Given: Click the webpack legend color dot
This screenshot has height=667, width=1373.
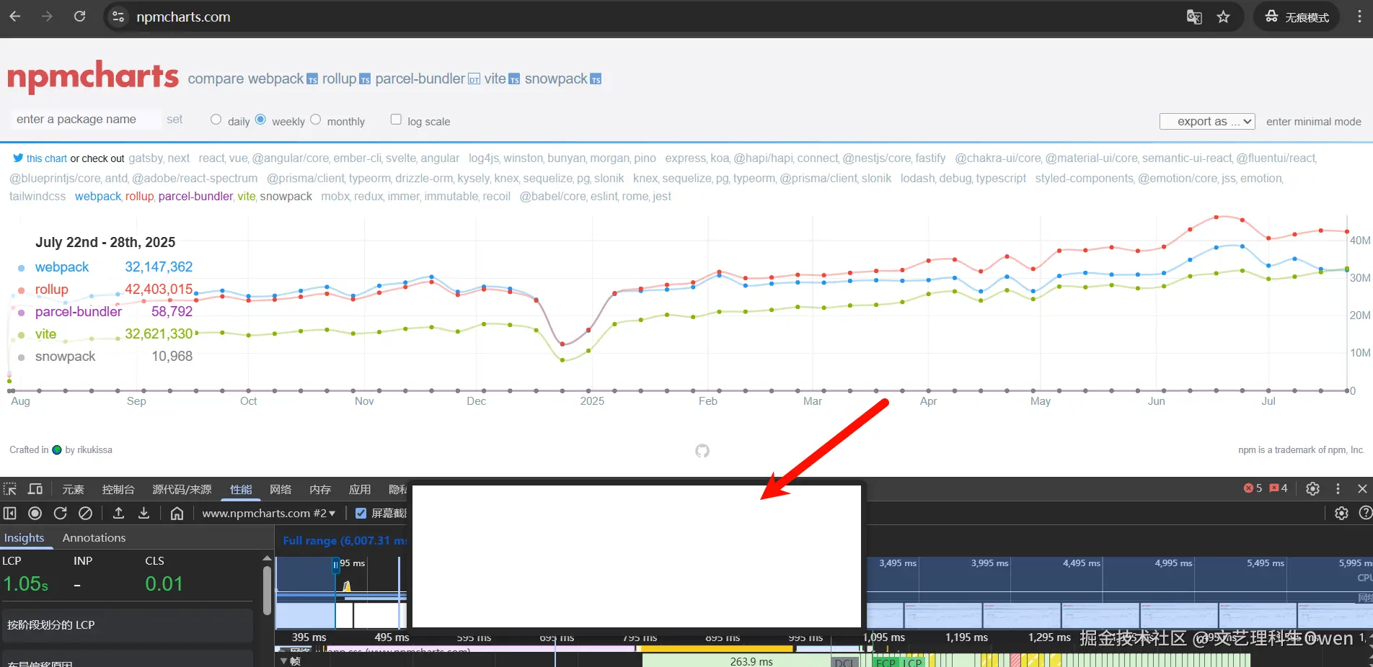Looking at the screenshot, I should coord(21,268).
